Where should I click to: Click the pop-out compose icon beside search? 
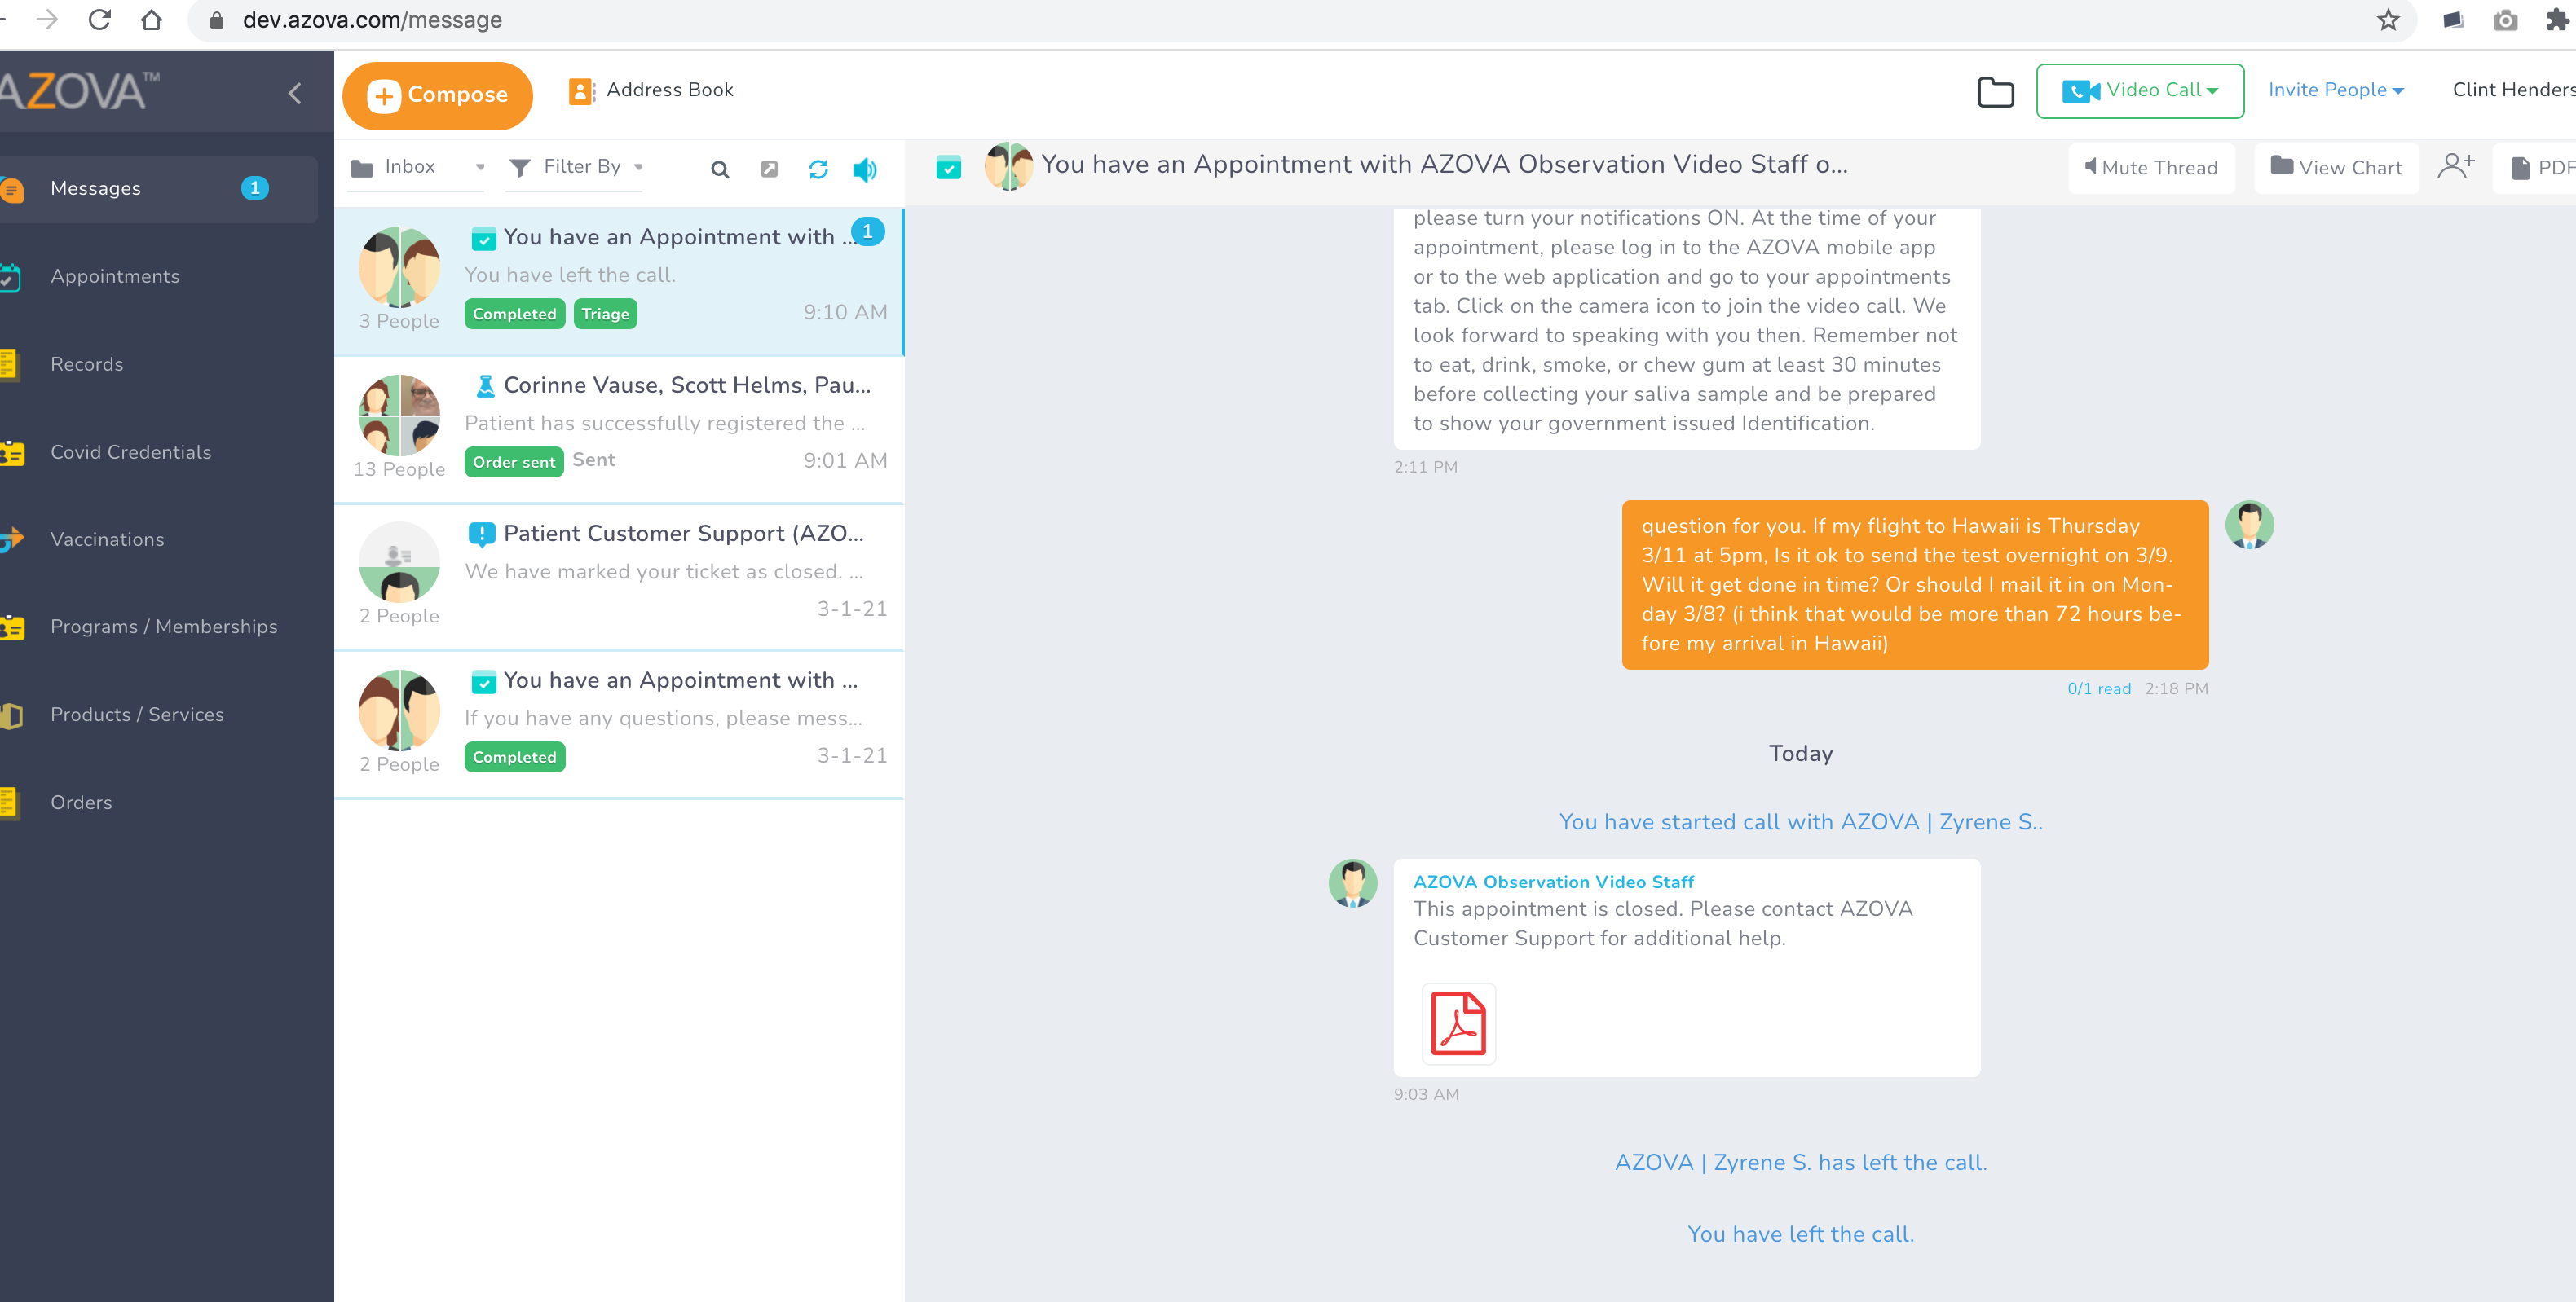pyautogui.click(x=769, y=169)
